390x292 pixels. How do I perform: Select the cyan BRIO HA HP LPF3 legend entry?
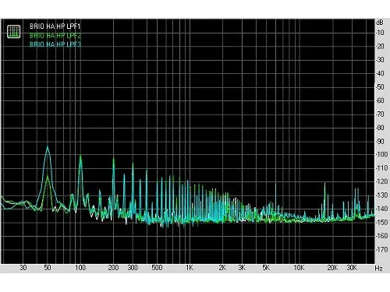pos(55,44)
